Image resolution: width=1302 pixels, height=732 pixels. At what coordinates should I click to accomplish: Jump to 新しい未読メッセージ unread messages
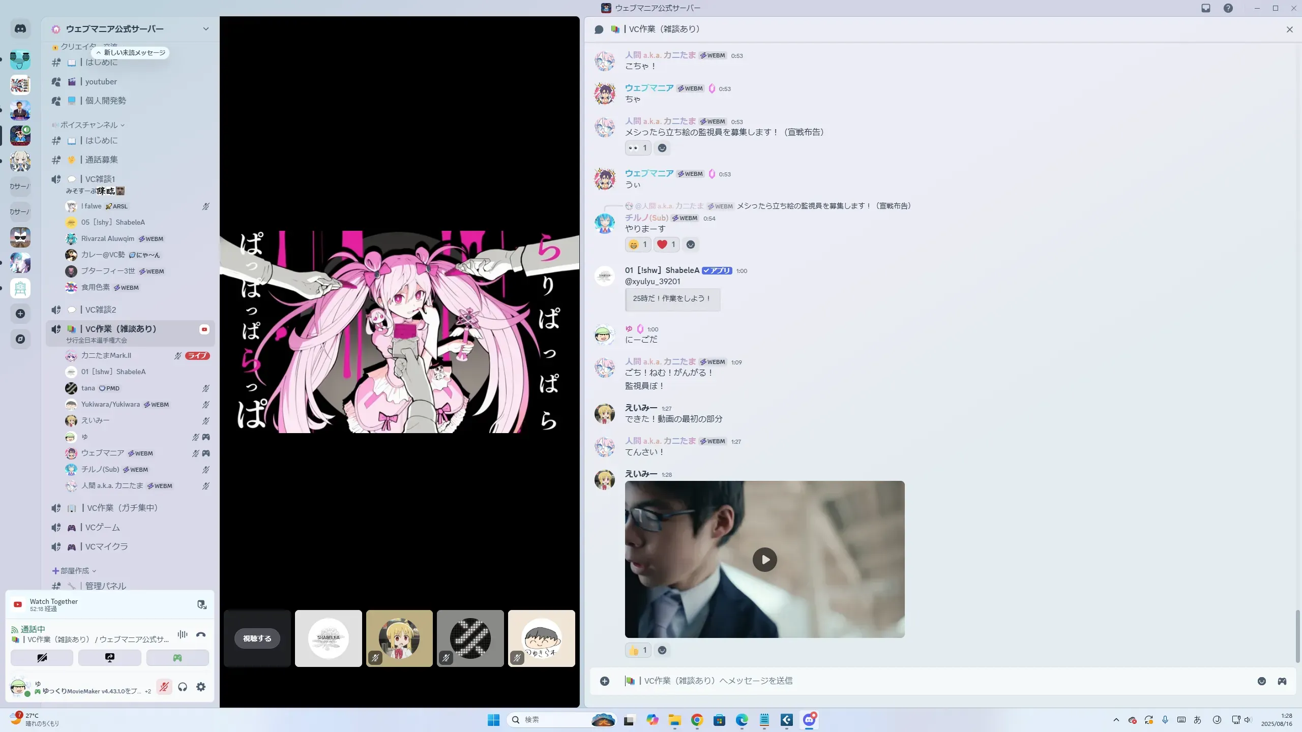(x=131, y=53)
